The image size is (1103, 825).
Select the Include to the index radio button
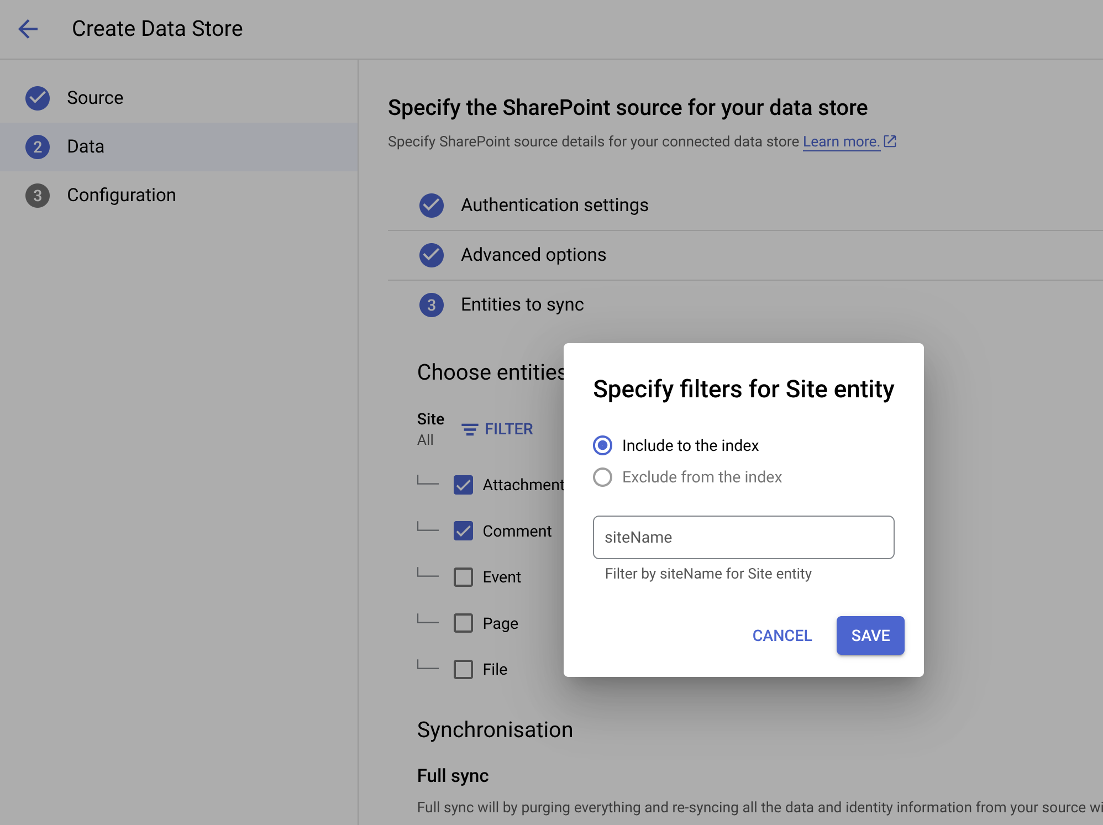pos(603,445)
